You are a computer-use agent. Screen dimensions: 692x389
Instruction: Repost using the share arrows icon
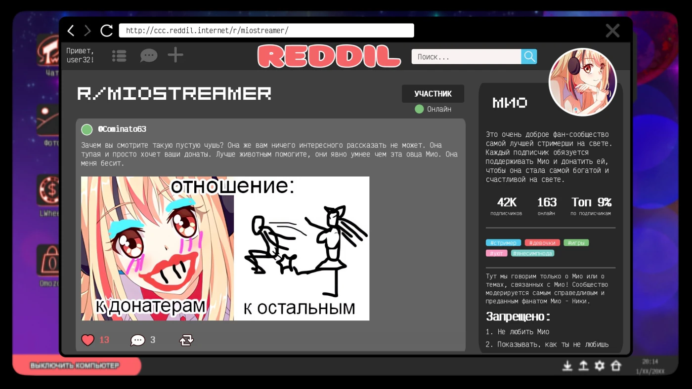click(186, 340)
